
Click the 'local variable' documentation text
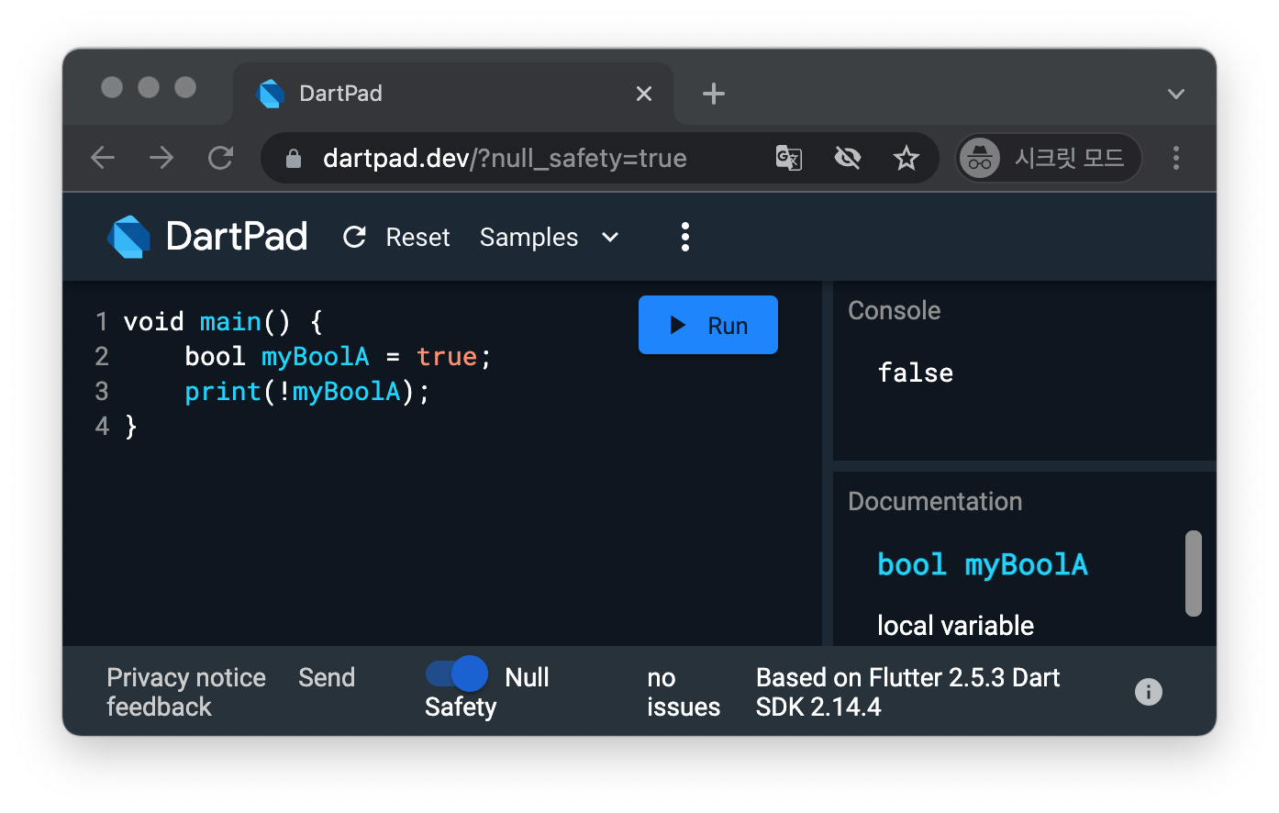click(955, 625)
